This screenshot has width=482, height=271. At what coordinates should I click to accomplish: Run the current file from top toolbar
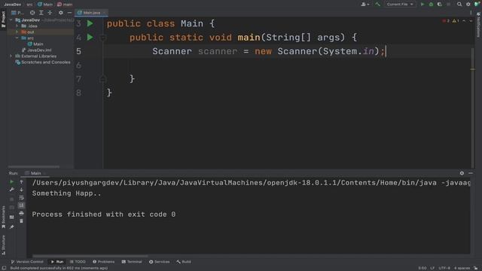coord(423,5)
